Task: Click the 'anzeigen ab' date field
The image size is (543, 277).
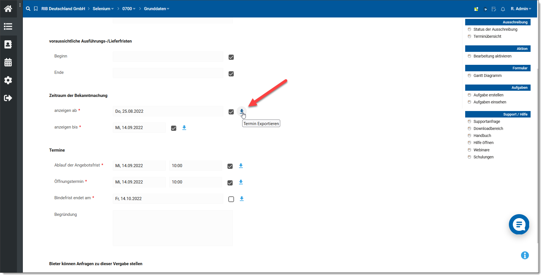Action: point(168,111)
